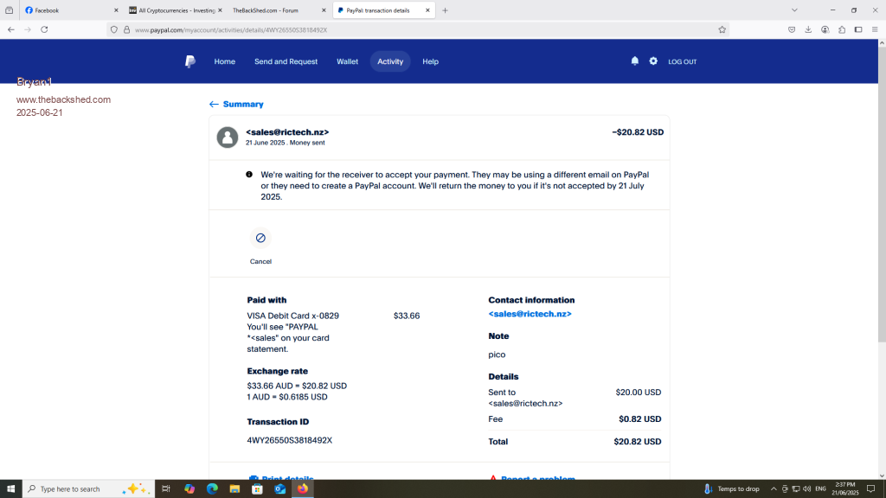The width and height of the screenshot is (886, 498).
Task: Open Firefox application menu icon
Action: pyautogui.click(x=875, y=29)
